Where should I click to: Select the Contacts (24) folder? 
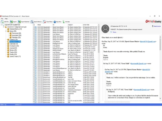coord(14,46)
